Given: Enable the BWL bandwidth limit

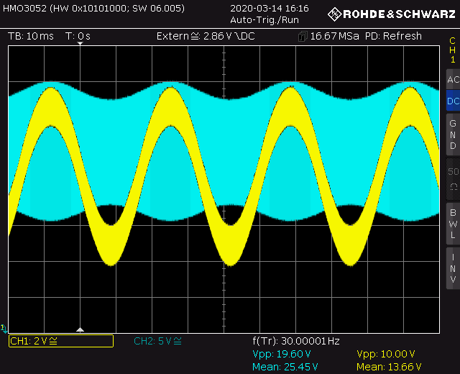Looking at the screenshot, I should [452, 223].
